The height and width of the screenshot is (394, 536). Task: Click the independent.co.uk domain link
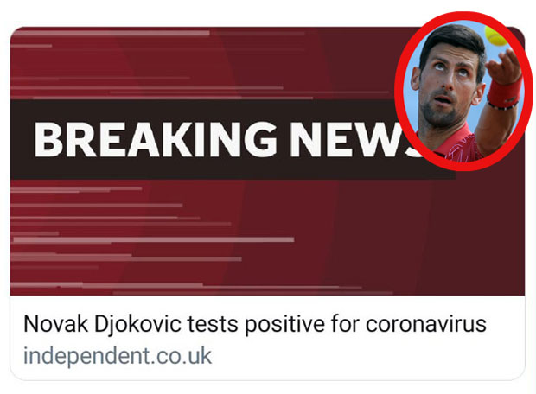pos(118,356)
